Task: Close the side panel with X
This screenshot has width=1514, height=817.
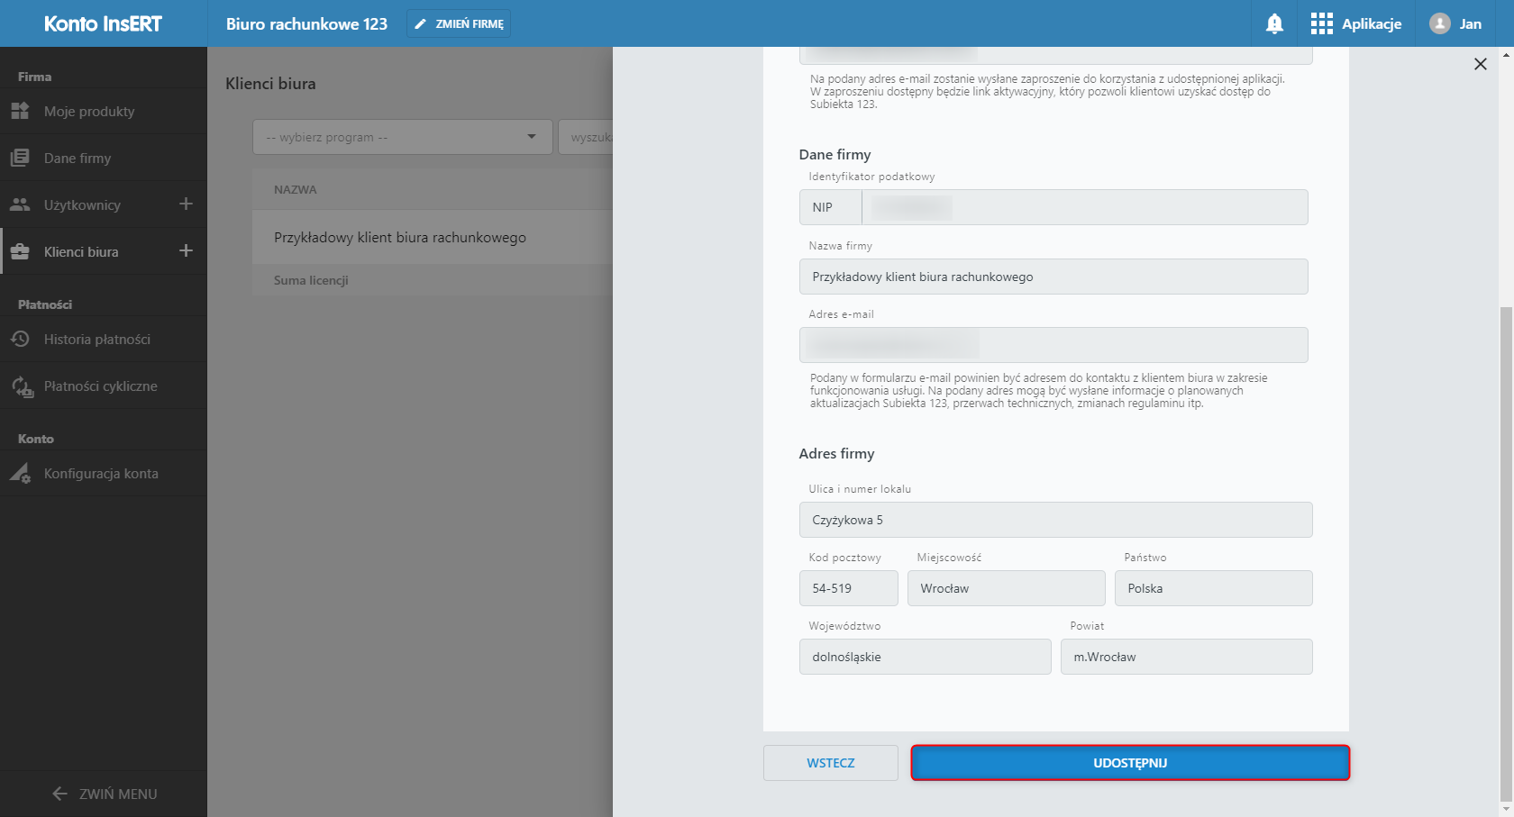Action: pos(1480,64)
